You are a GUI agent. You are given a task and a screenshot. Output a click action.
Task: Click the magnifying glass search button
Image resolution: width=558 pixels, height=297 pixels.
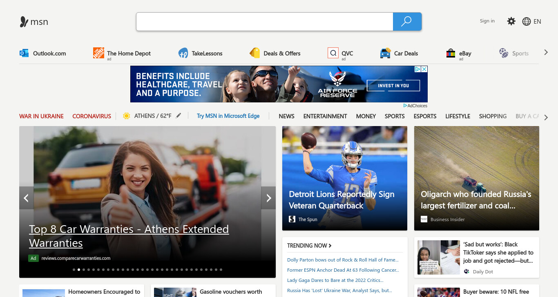(407, 22)
